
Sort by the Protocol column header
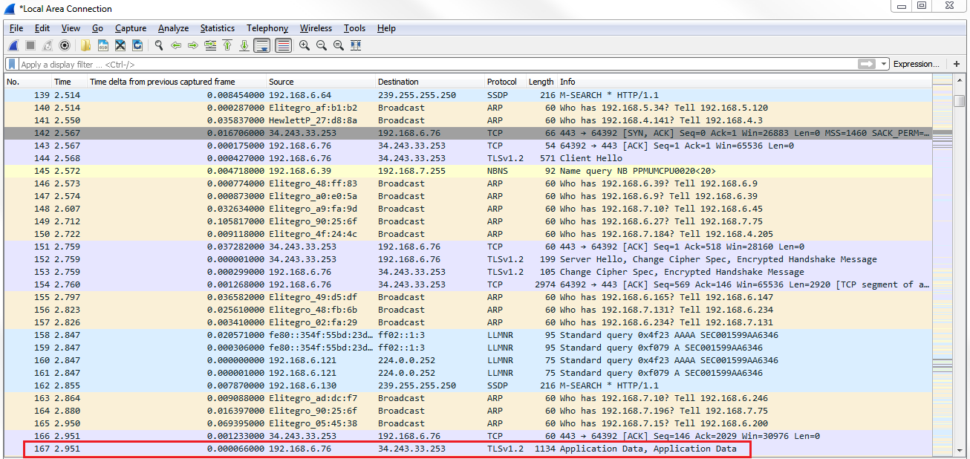point(502,82)
